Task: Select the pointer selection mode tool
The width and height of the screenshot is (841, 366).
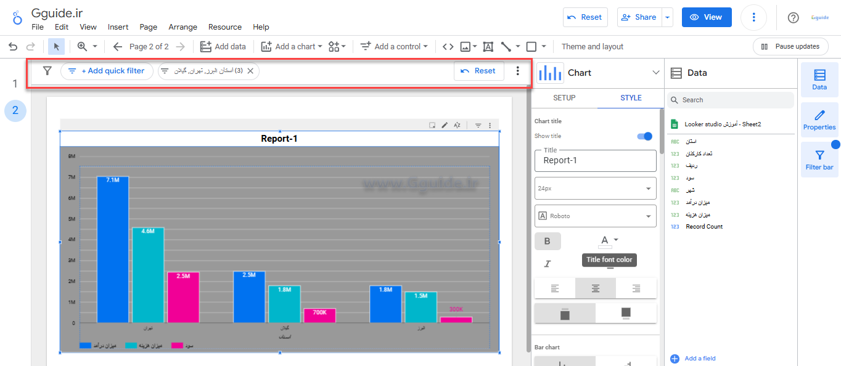Action: tap(56, 46)
